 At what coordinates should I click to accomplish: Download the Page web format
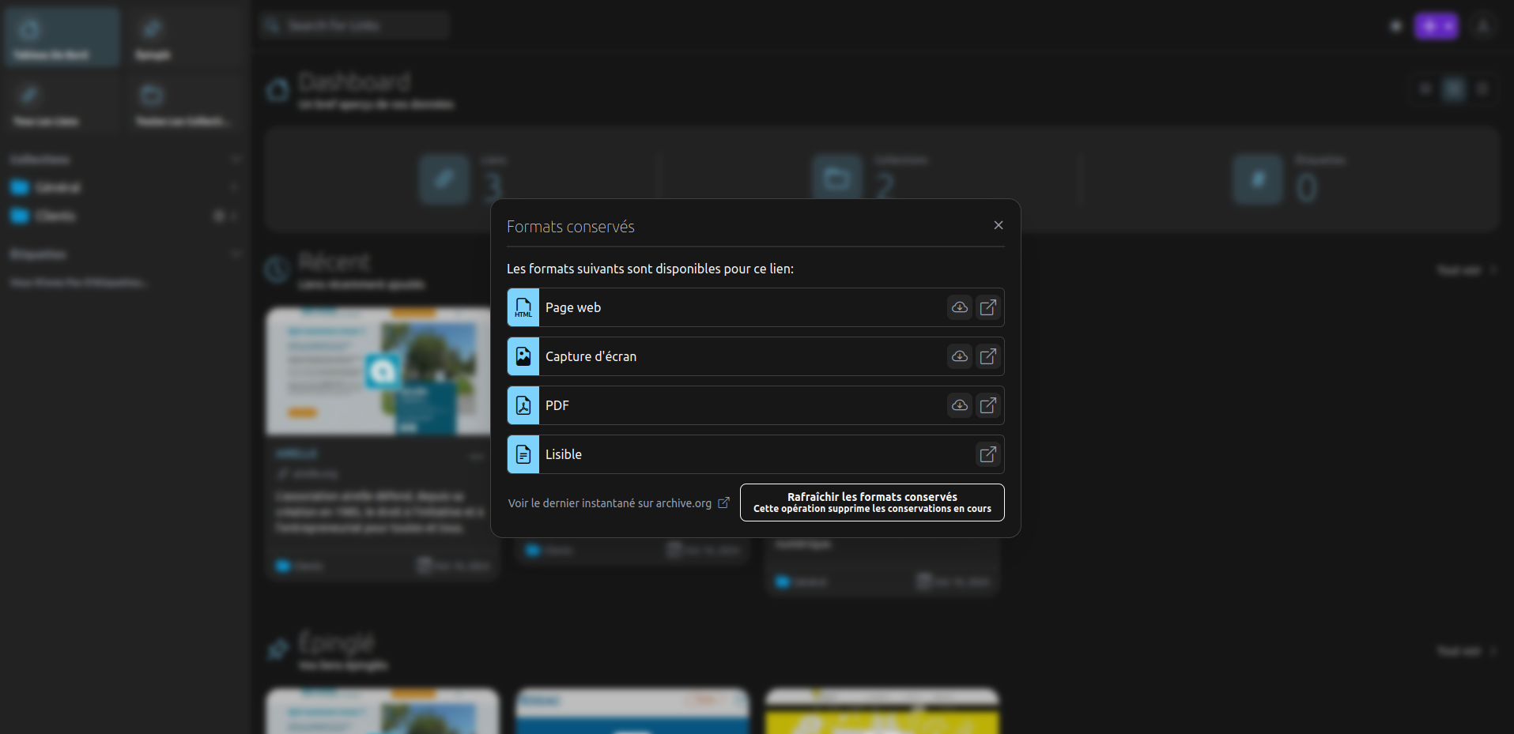pyautogui.click(x=960, y=307)
